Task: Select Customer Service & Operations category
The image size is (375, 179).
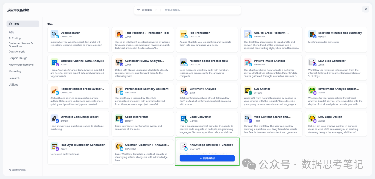Action: coord(21,45)
